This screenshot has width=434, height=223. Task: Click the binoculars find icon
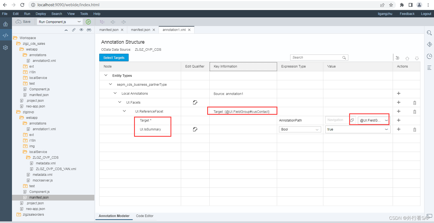click(x=89, y=30)
